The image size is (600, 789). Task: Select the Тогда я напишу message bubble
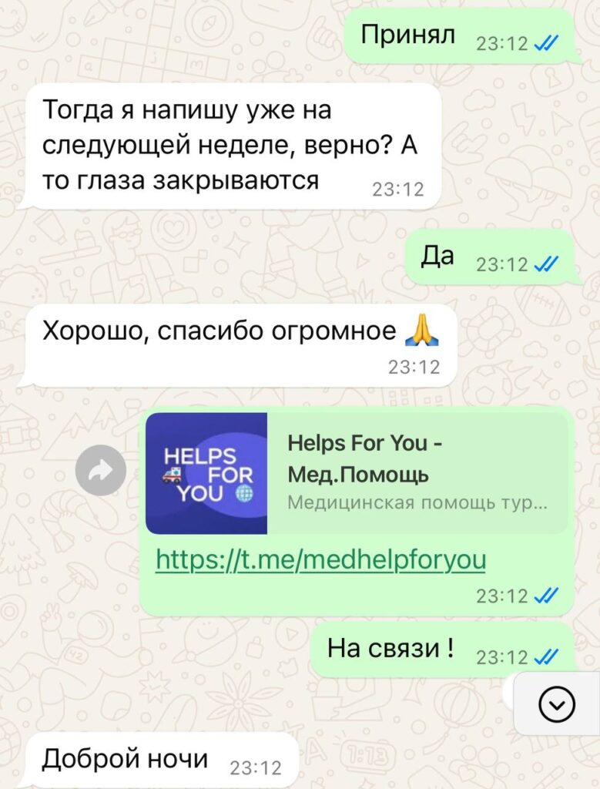coord(229,146)
